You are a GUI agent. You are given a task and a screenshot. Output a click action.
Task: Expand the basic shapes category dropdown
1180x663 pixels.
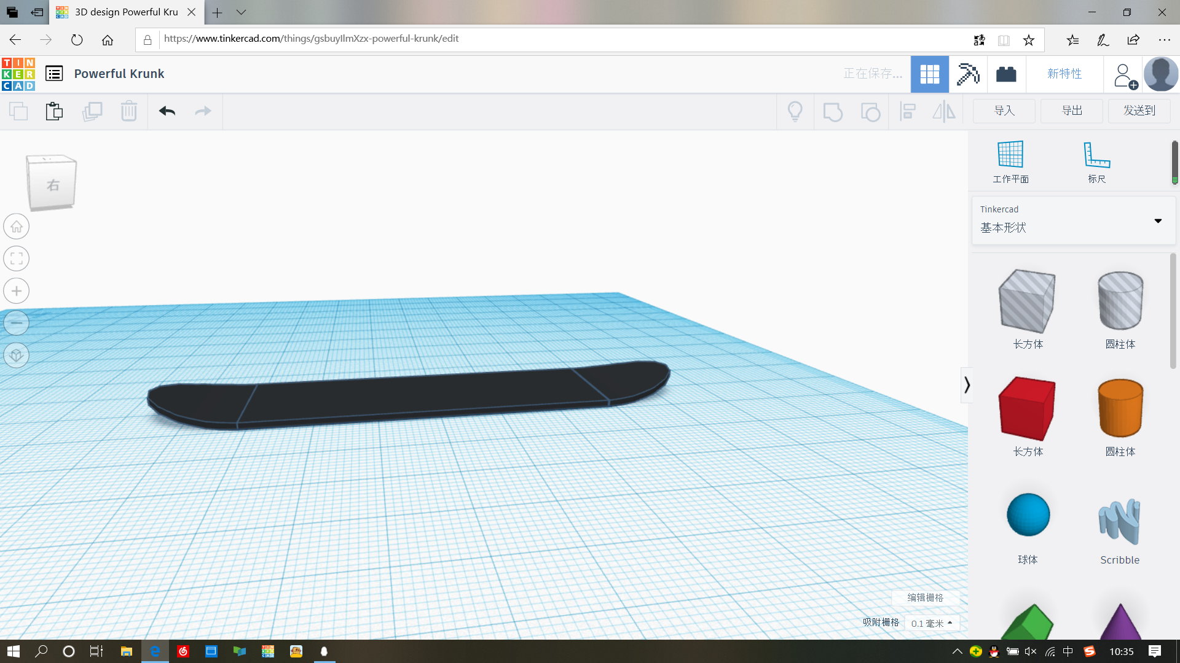pos(1073,220)
